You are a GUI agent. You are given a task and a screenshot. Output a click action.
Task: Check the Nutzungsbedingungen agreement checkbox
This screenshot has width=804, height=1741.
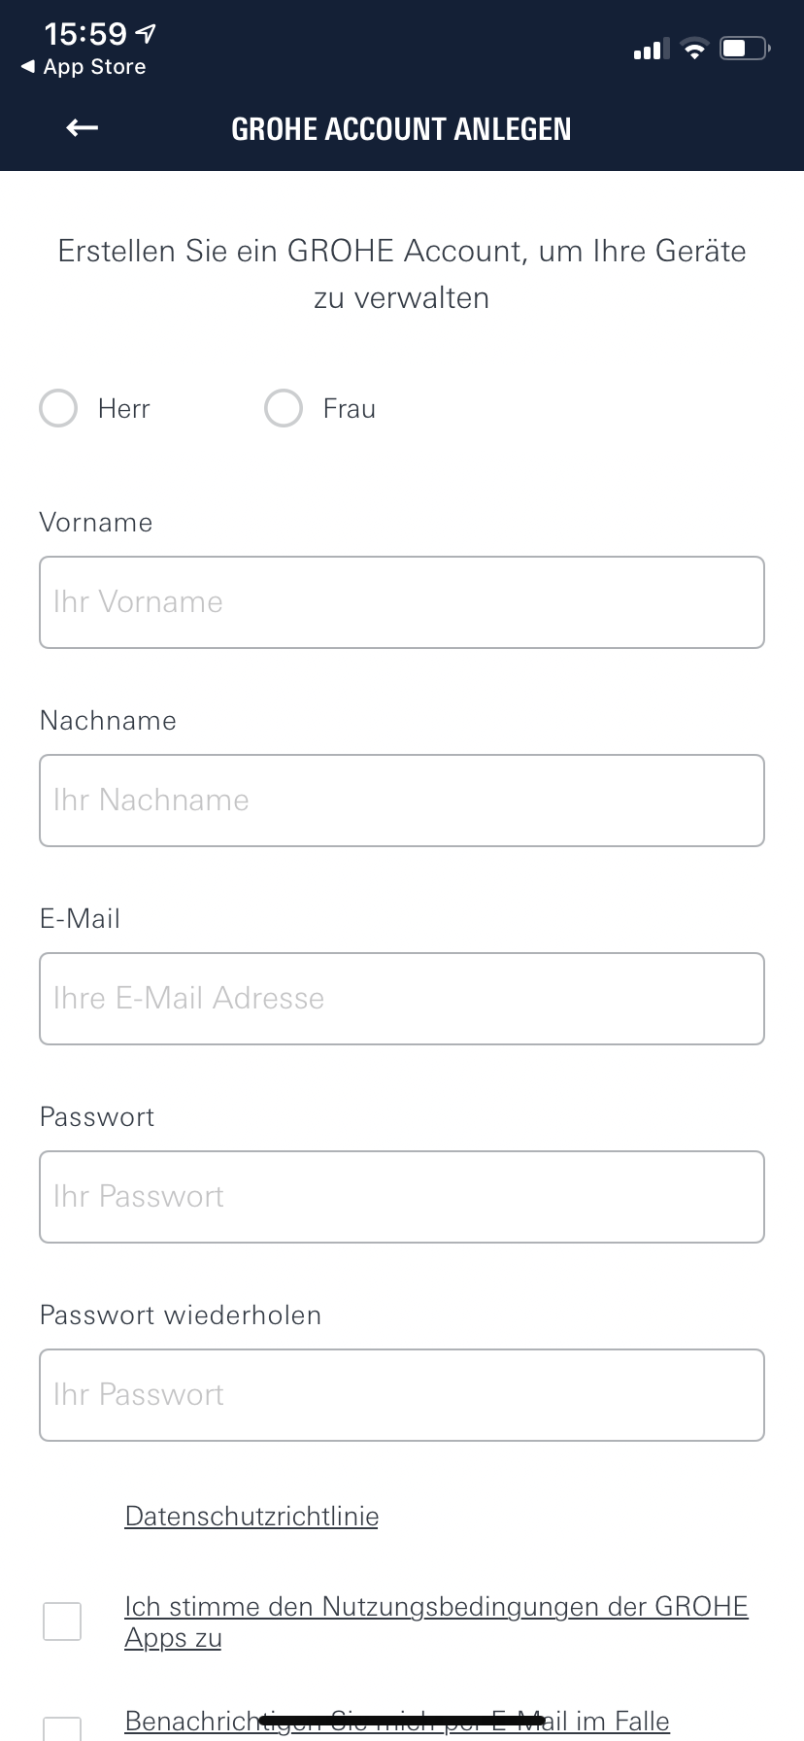point(62,1622)
